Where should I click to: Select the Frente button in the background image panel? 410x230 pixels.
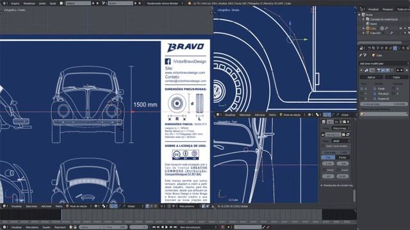point(342,158)
